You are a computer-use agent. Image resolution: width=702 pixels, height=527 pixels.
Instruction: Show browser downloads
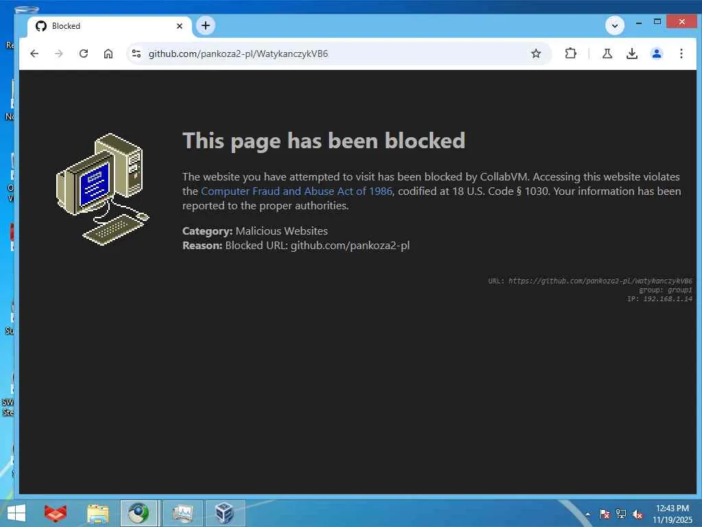tap(631, 54)
